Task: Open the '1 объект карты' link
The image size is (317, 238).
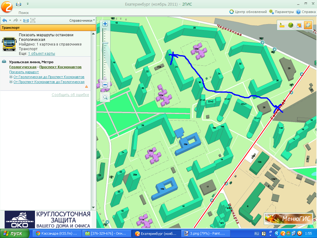Action: [x=41, y=54]
